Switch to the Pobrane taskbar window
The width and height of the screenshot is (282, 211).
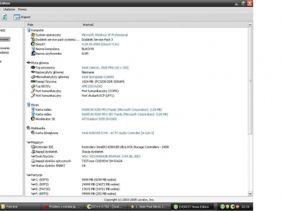(x=20, y=207)
